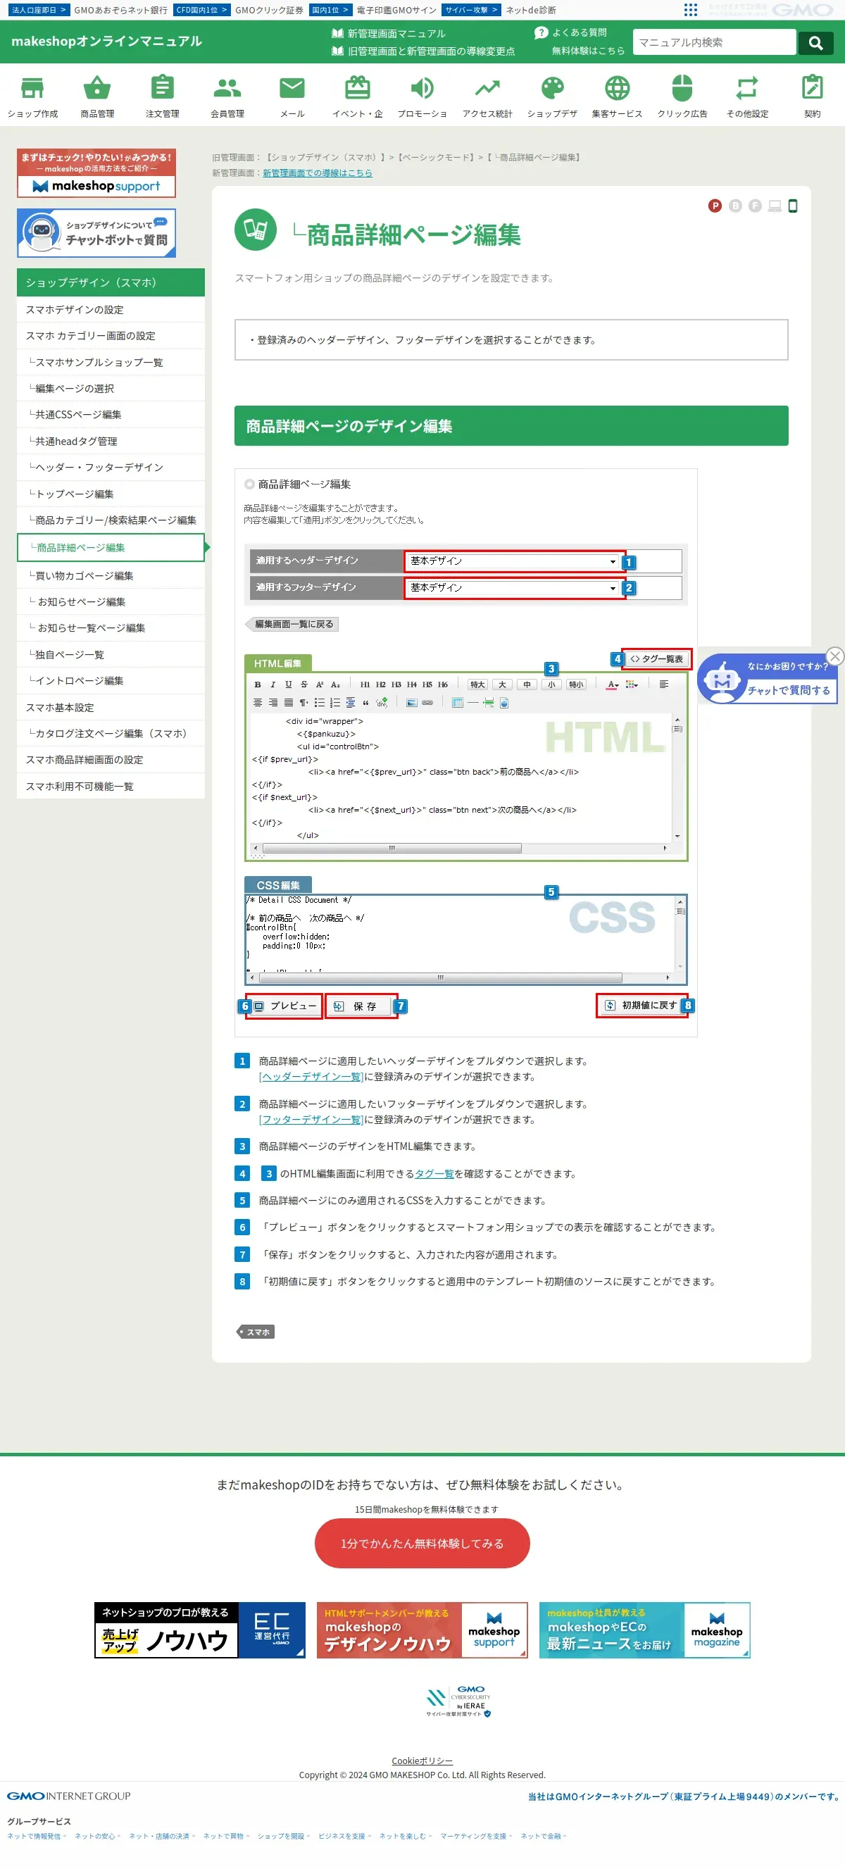Image resolution: width=845 pixels, height=1869 pixels.
Task: Select 共通CSSページ編集 in sidebar
Action: point(111,415)
